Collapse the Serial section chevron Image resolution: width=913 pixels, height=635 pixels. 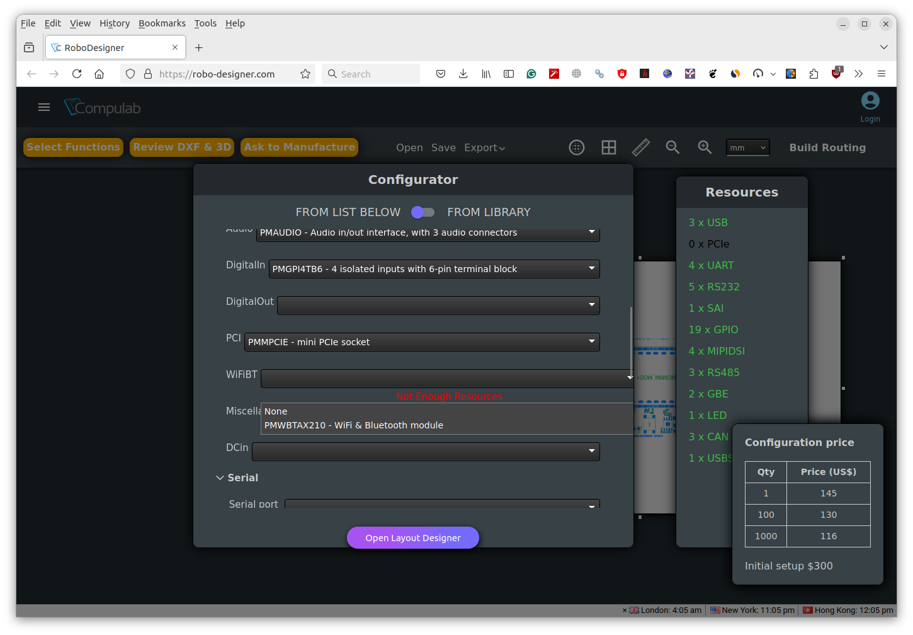(220, 478)
